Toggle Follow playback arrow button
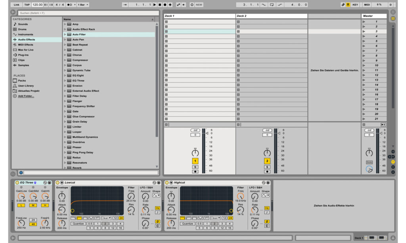406x243 pixels. click(125, 5)
